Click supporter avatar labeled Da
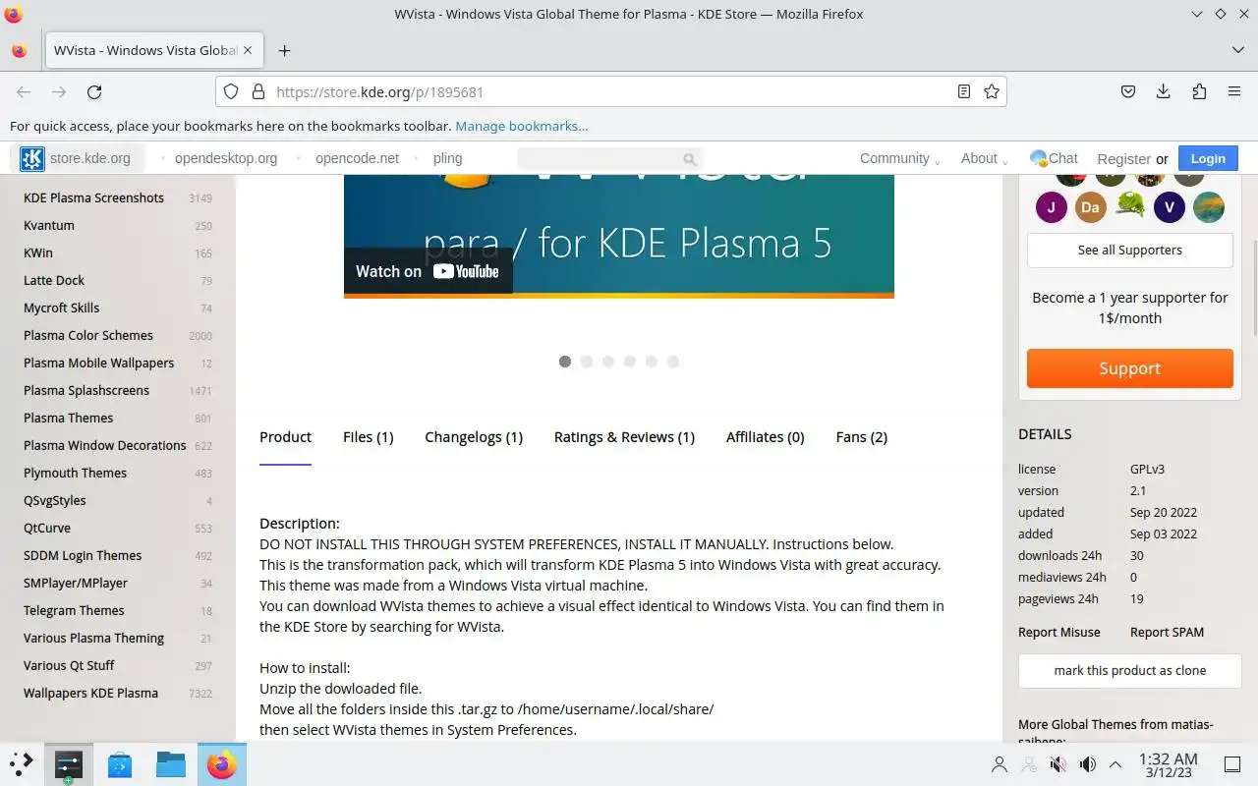The width and height of the screenshot is (1258, 786). pyautogui.click(x=1090, y=207)
